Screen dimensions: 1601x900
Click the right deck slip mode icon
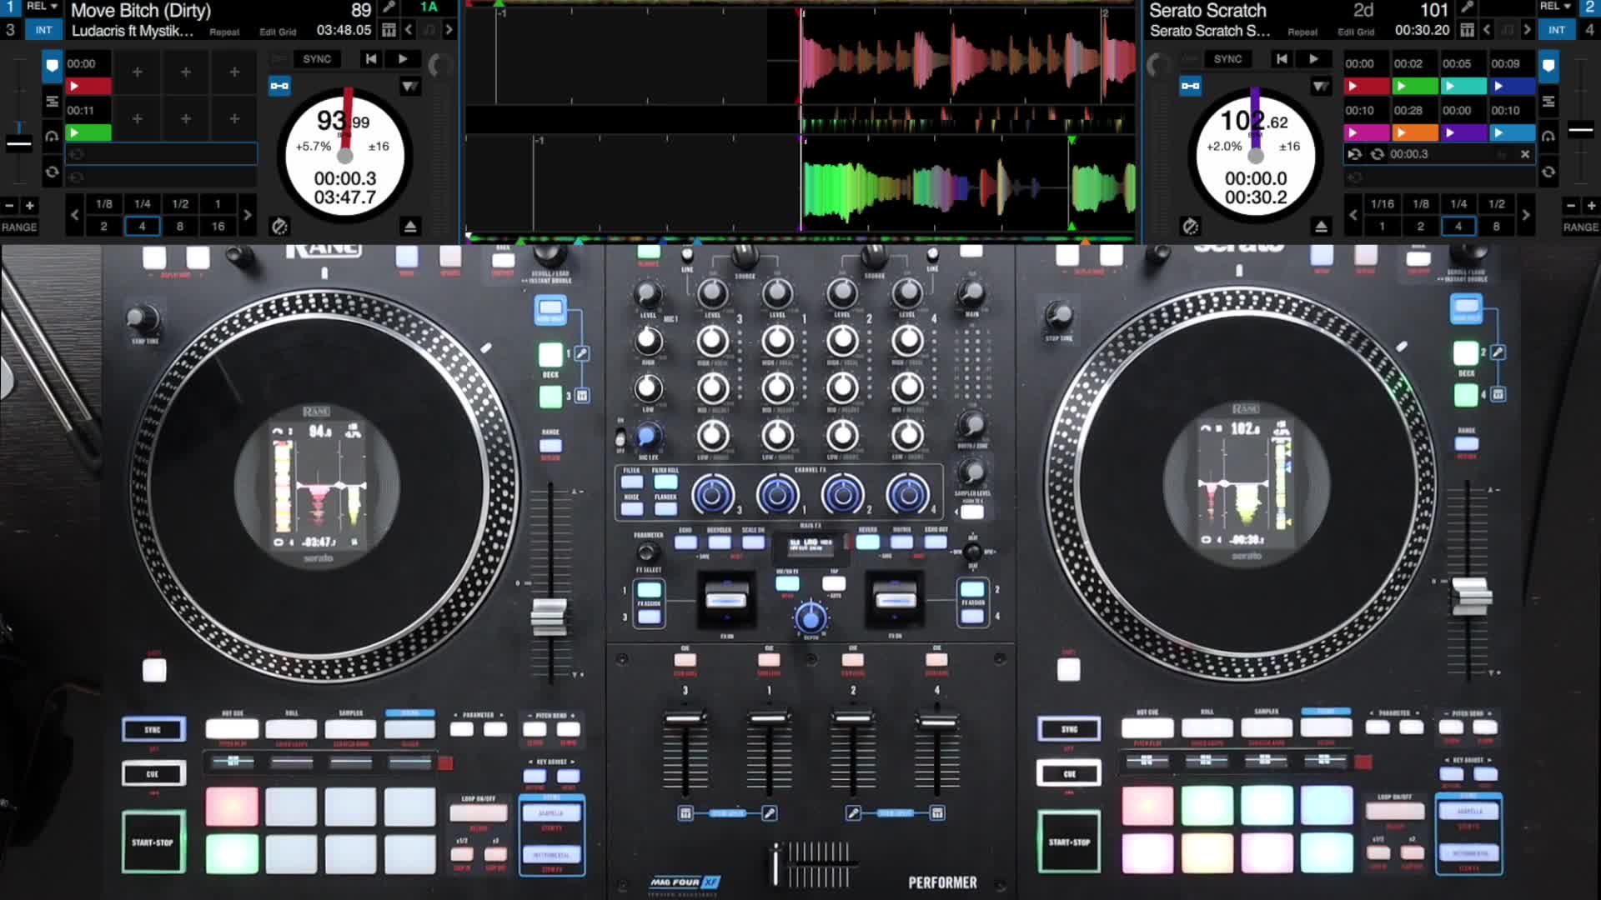pos(1190,227)
